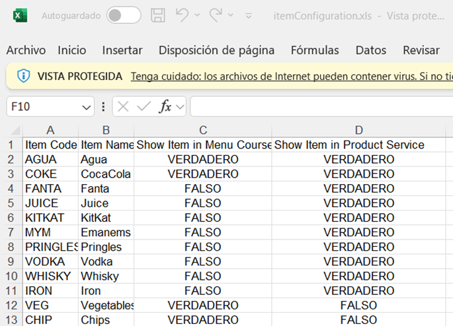Open the Redo history dropdown arrow

(x=230, y=15)
